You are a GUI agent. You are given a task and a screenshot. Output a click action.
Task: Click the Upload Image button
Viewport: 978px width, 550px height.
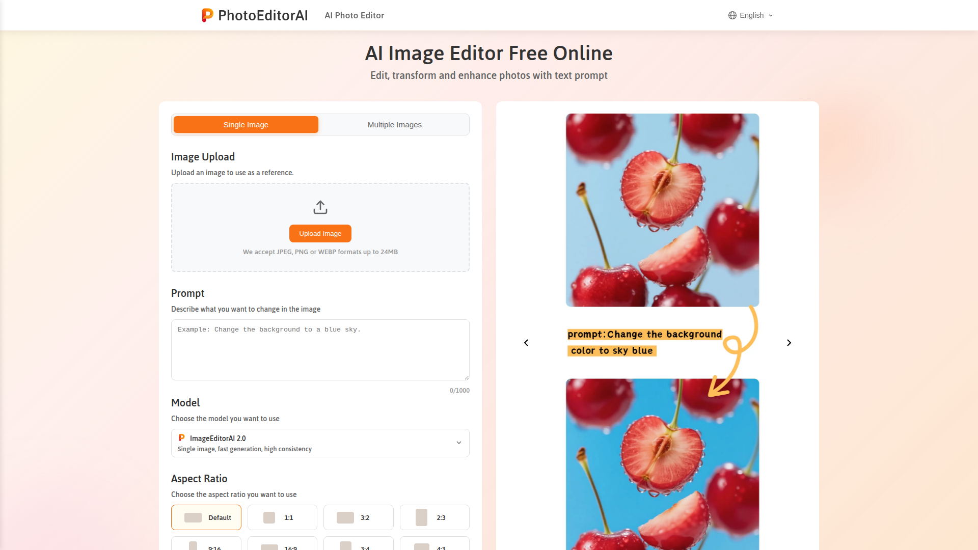(320, 234)
